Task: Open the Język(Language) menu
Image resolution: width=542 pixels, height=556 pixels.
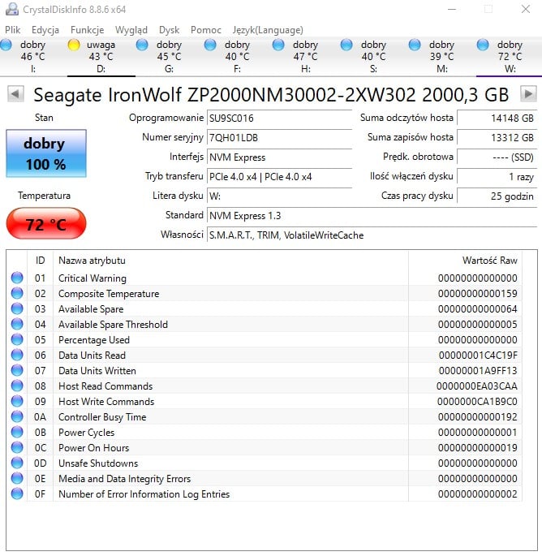Action: pos(268,30)
